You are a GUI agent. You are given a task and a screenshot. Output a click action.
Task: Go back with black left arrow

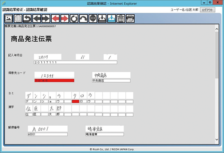click(36, 18)
